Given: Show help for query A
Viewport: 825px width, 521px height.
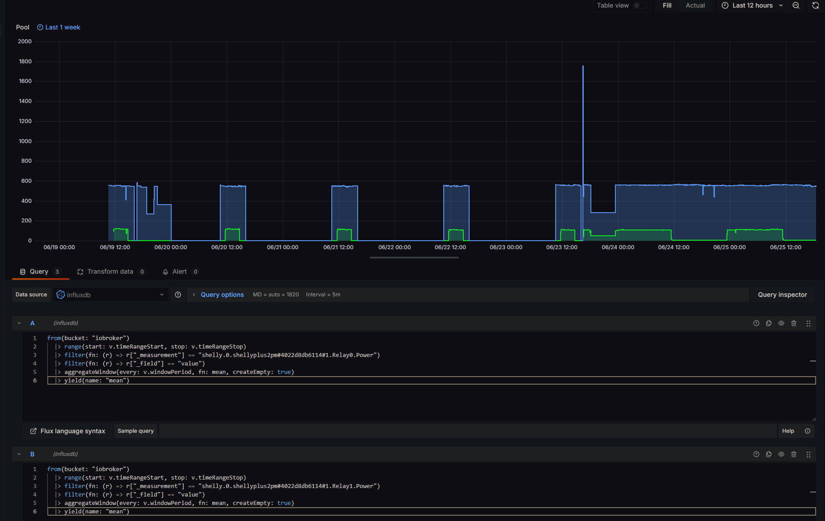Looking at the screenshot, I should (756, 323).
